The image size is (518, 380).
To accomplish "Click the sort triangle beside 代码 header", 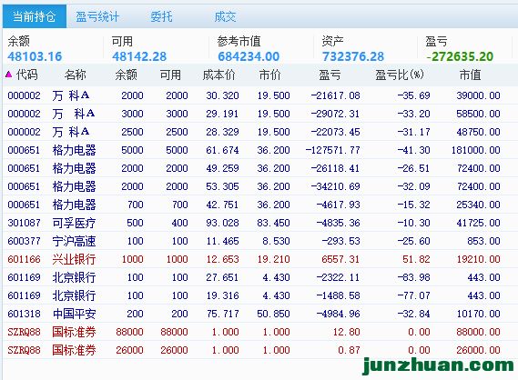I will click(x=8, y=75).
